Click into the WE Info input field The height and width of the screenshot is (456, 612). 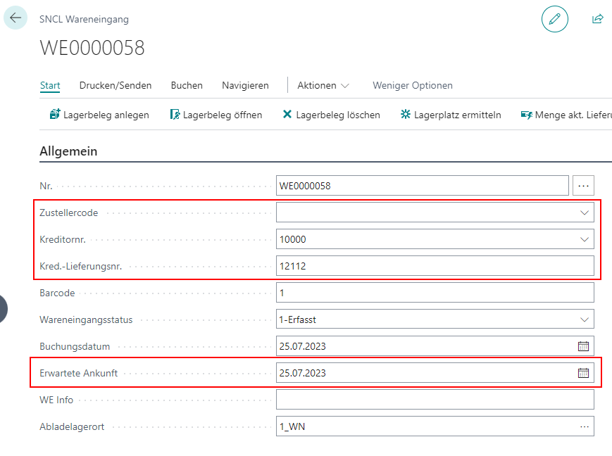tap(435, 400)
